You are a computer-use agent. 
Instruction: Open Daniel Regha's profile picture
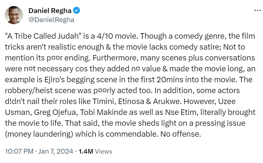tap(14, 15)
